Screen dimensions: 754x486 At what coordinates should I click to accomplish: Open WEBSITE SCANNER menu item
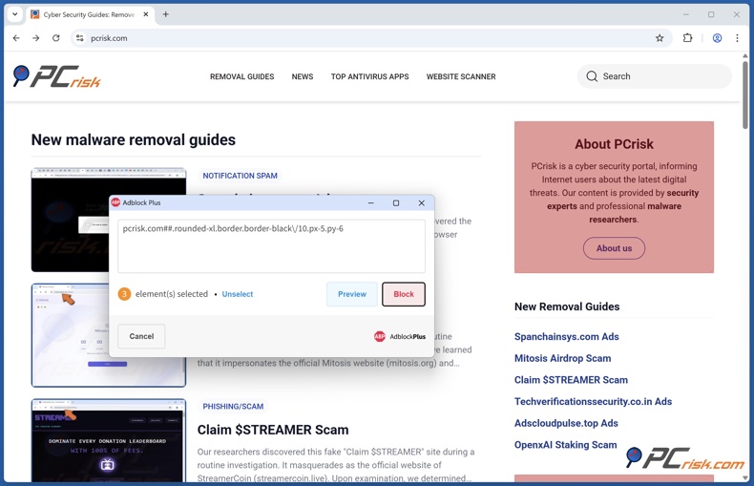pyautogui.click(x=461, y=76)
